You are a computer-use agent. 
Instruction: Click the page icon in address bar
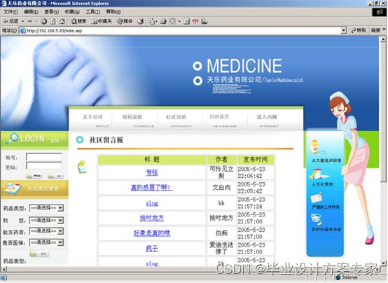(22, 30)
